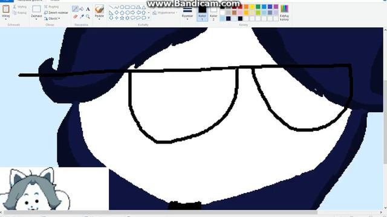The height and width of the screenshot is (217, 387).
Task: Choose the down arrow shape
Action: pos(111,17)
